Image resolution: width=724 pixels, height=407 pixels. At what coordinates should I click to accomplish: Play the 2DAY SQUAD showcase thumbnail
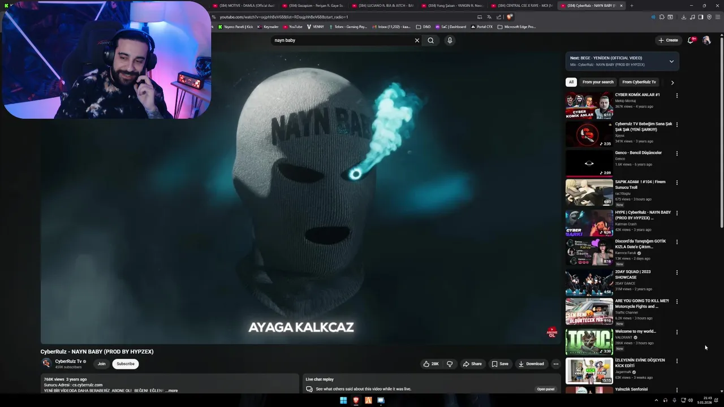pyautogui.click(x=589, y=282)
